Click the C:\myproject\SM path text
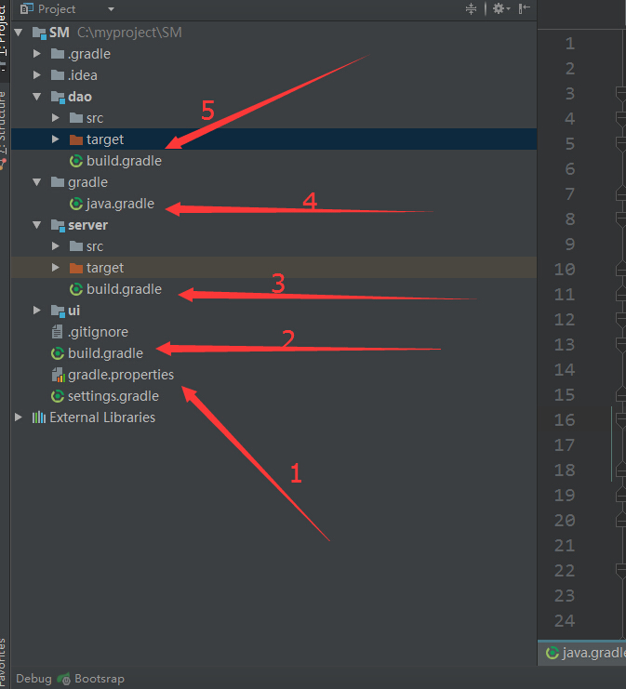626x689 pixels. tap(129, 33)
